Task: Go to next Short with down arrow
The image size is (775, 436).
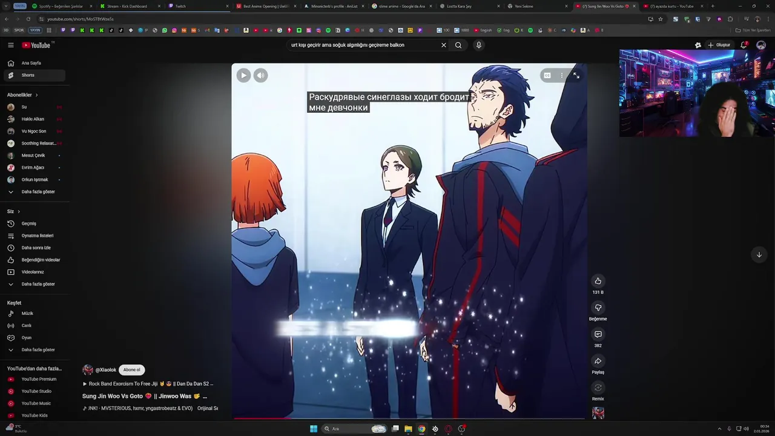Action: click(759, 254)
